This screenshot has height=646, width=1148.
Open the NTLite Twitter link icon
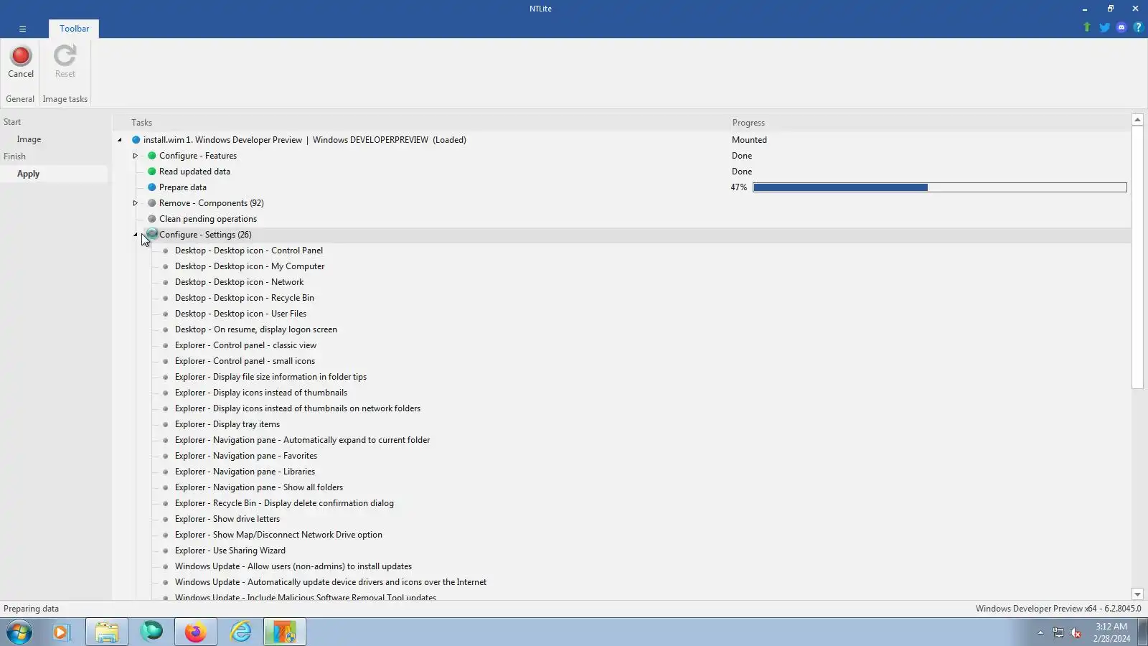[1104, 27]
